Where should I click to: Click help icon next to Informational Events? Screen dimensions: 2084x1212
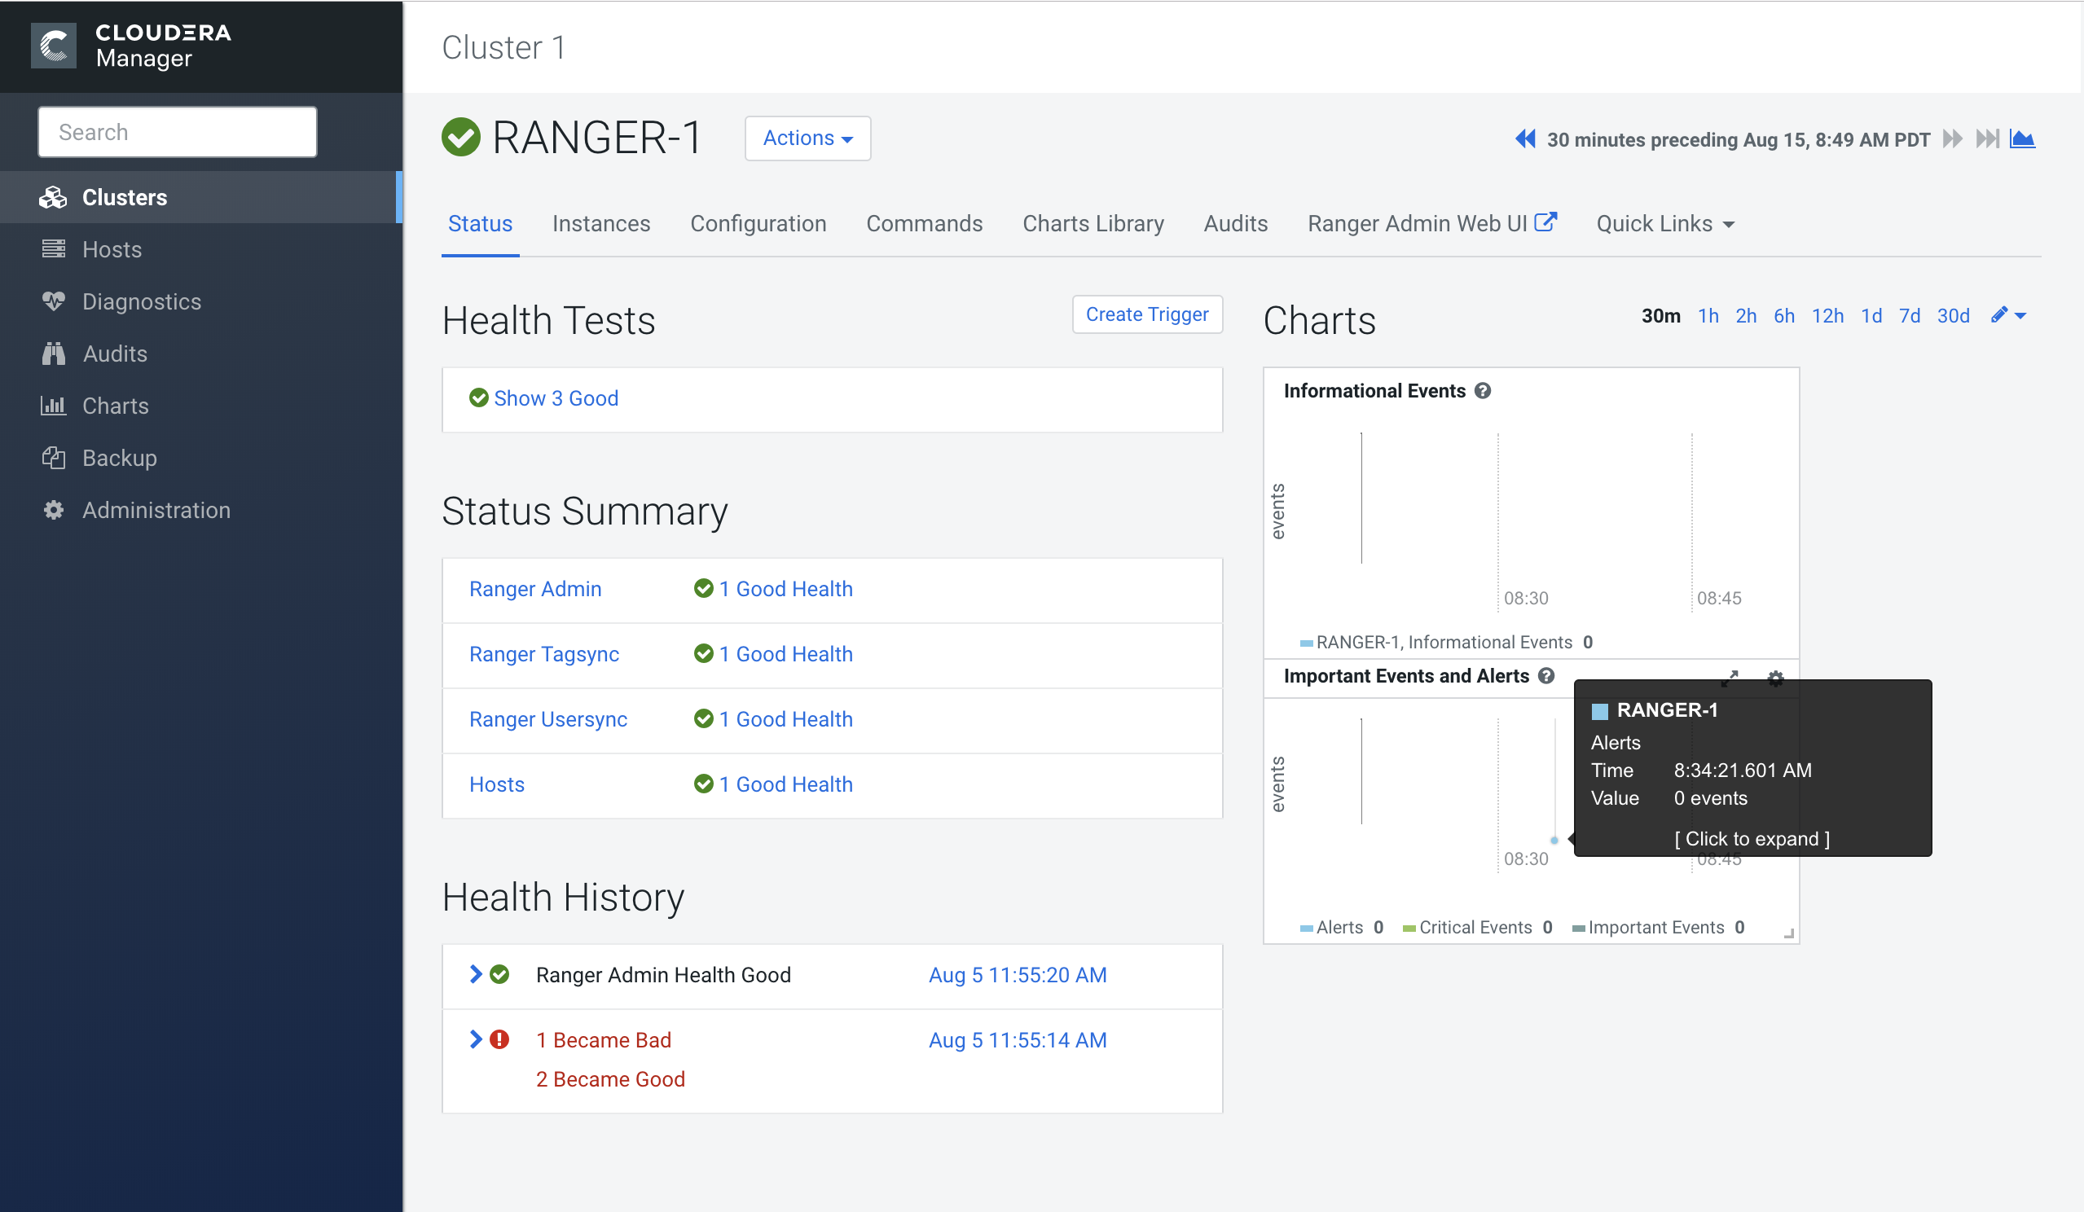[1483, 391]
